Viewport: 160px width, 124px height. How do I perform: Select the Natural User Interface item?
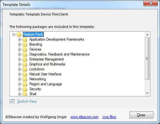(x=45, y=74)
